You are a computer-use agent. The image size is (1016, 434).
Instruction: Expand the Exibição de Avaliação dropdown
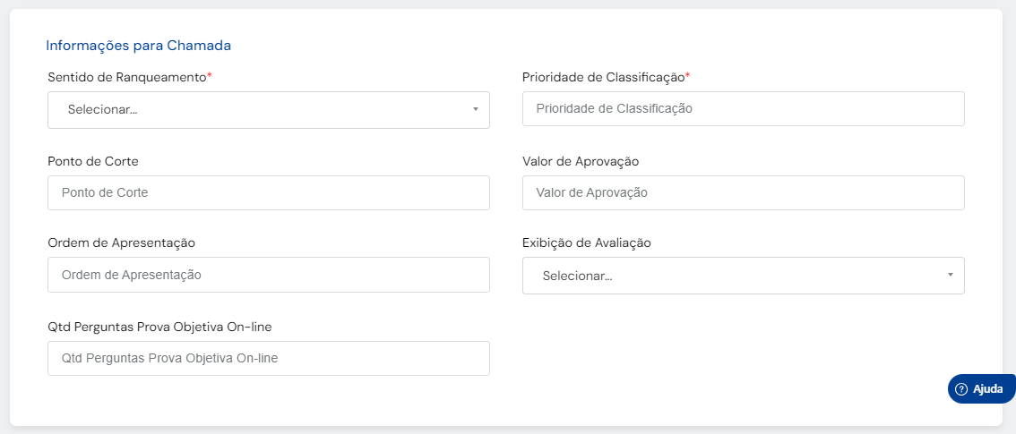[743, 276]
